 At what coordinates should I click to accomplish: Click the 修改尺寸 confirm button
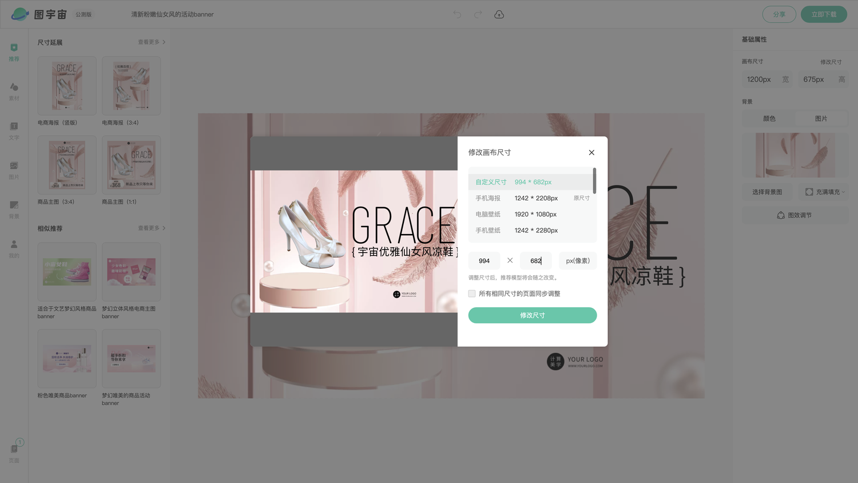[533, 315]
